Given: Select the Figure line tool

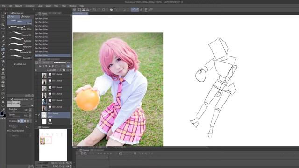Looking at the screenshot, I should (3, 90).
